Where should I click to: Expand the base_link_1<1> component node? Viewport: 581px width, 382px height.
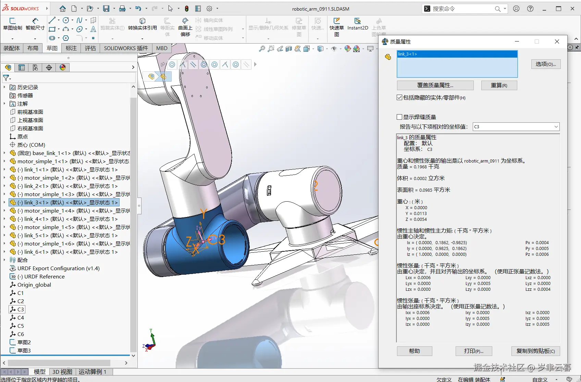click(x=4, y=153)
